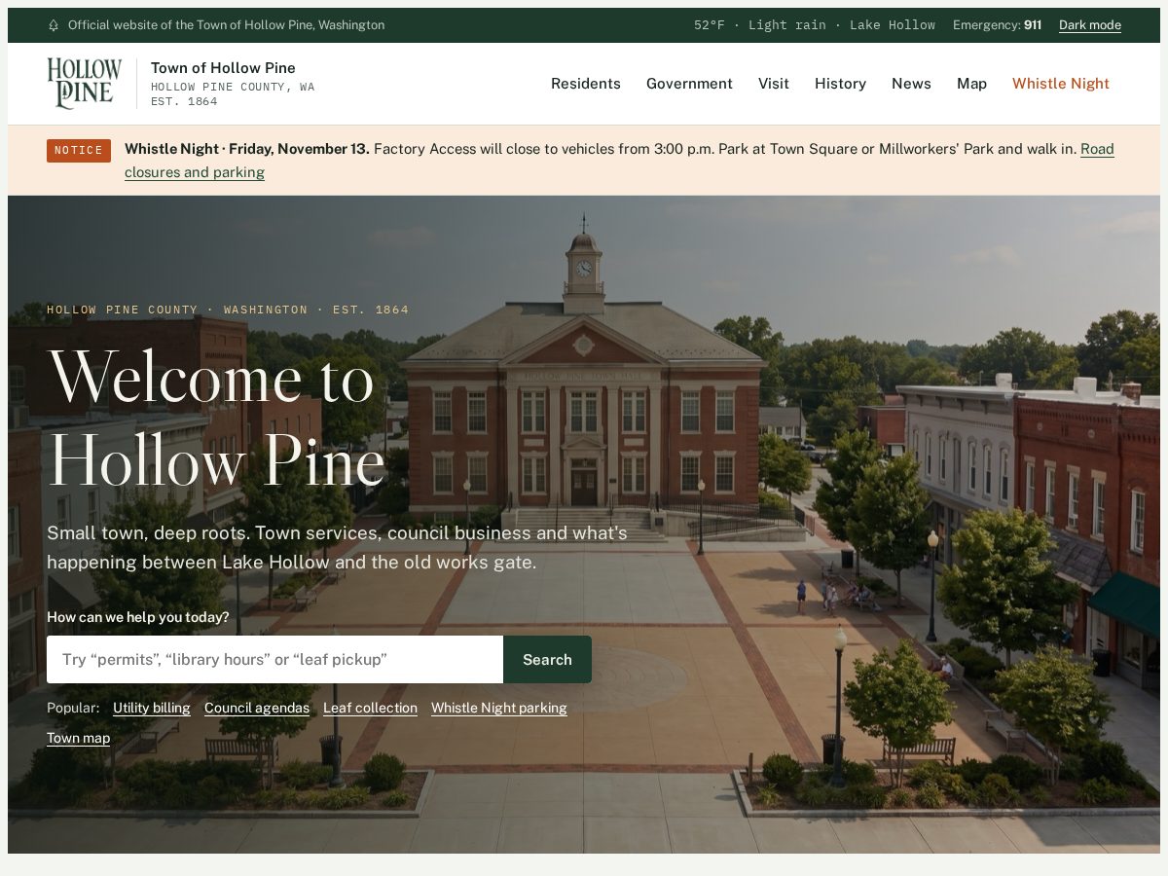Open the Residents menu
This screenshot has height=876, width=1168.
click(x=586, y=84)
